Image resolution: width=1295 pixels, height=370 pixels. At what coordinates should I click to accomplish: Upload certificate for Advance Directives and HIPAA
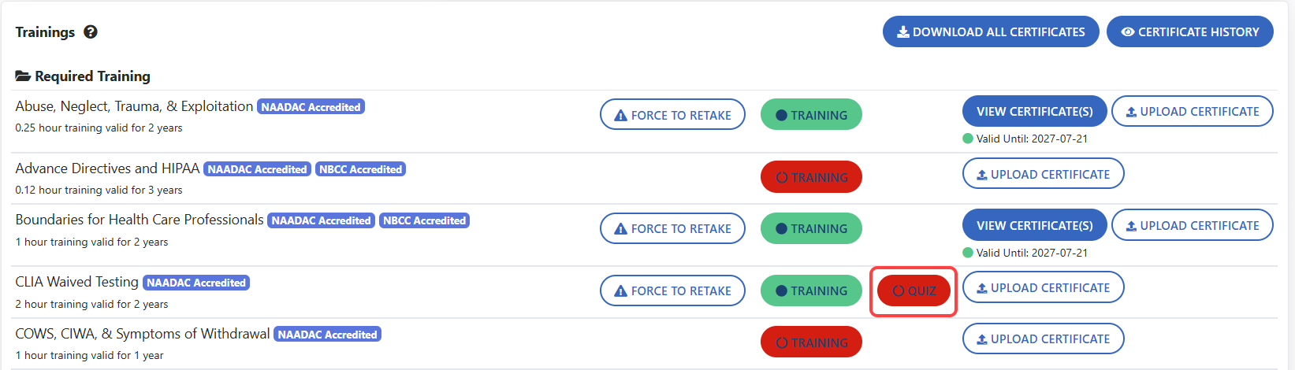1043,174
